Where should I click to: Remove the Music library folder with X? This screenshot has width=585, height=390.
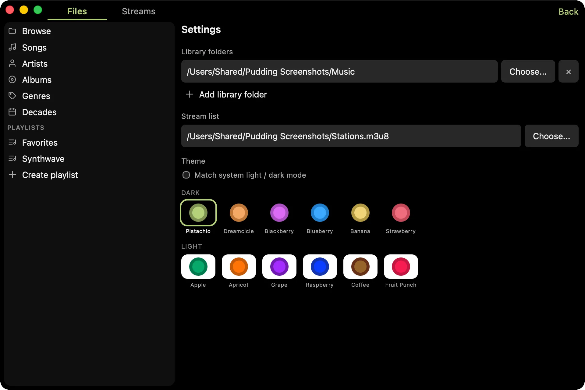568,71
